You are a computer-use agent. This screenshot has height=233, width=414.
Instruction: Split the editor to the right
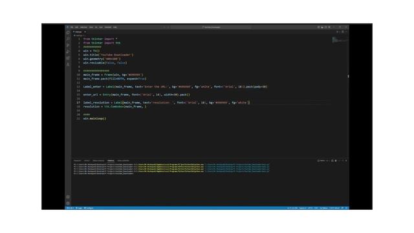coord(343,32)
